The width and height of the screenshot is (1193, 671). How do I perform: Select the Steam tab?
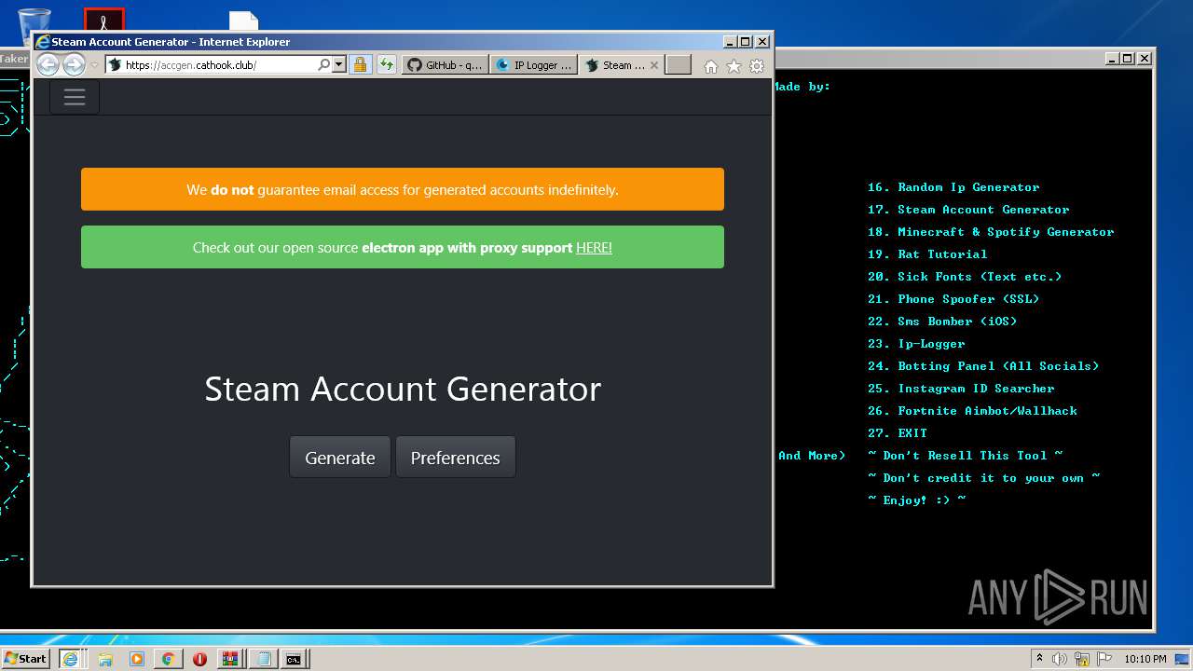pos(615,65)
